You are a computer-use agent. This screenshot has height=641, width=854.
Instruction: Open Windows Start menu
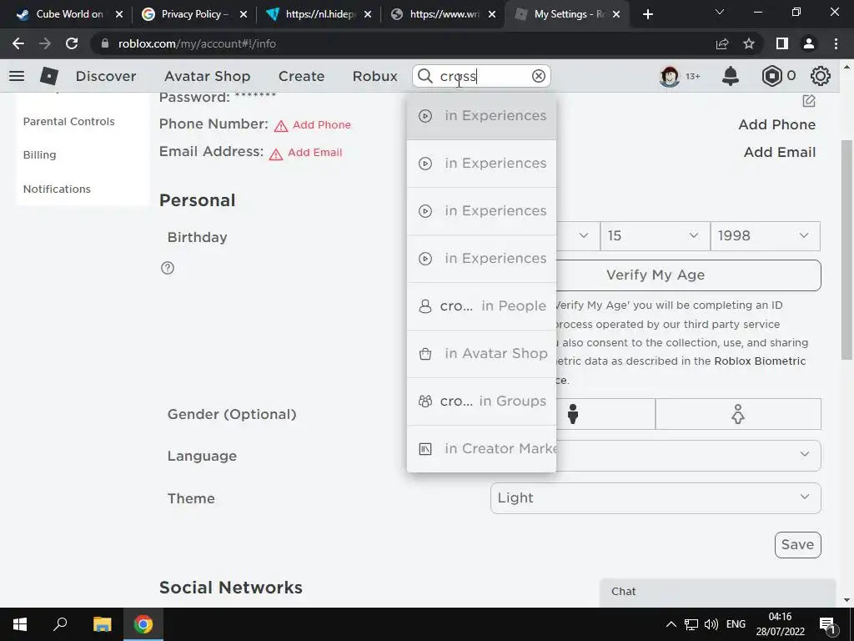(x=20, y=624)
